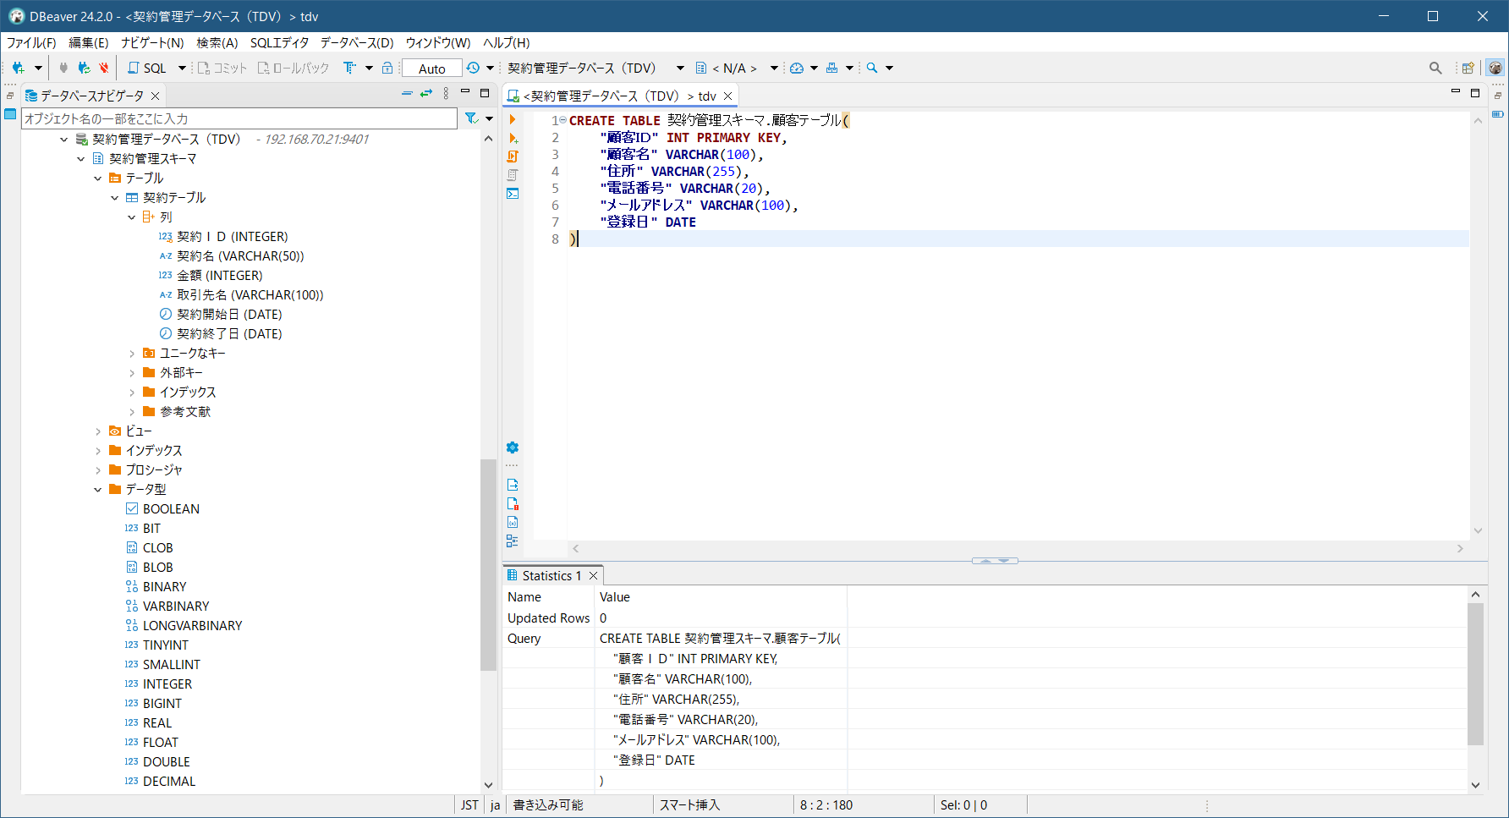Click the show execution log icon
This screenshot has width=1509, height=818.
click(x=513, y=503)
